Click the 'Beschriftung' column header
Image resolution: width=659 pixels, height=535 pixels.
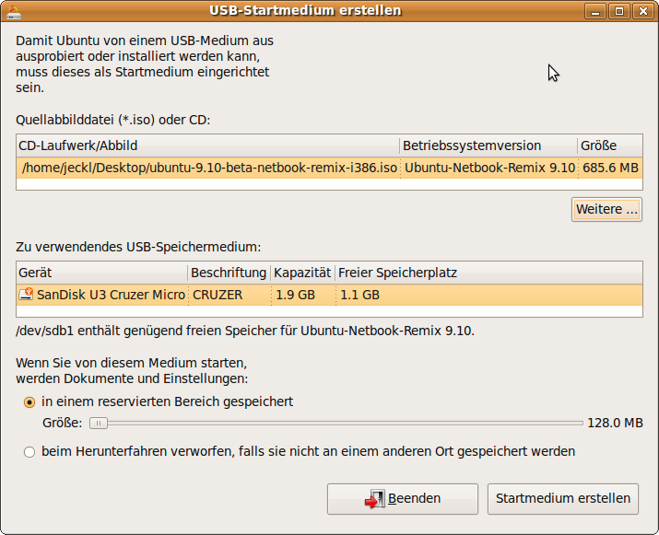(x=229, y=273)
